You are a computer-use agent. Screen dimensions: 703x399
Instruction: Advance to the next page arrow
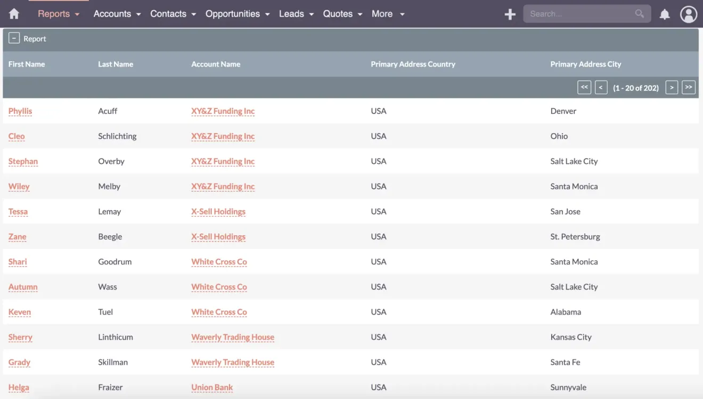672,87
